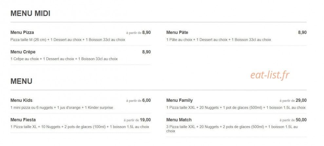The image size is (324, 146).
Task: Click the Menu Fiesta 19,00 price
Action: (145, 120)
